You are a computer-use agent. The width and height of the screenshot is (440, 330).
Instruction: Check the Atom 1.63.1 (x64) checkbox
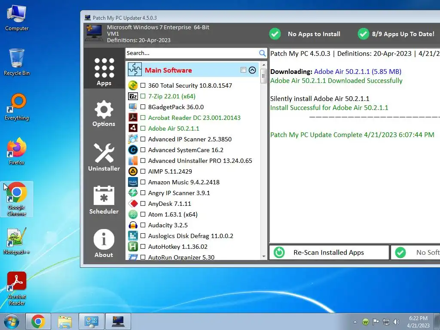pos(143,214)
